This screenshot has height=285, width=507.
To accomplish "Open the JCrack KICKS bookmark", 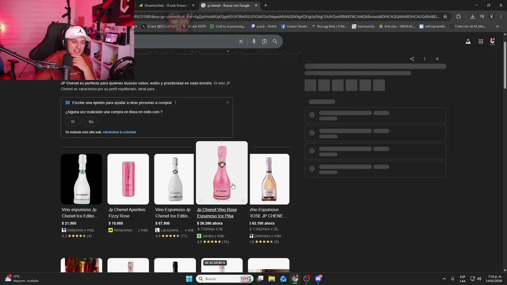I will coord(194,27).
